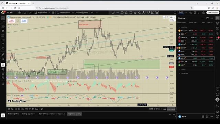The image size is (220, 124).
Task: Open the calendar icon in right sidebar
Action: 217,94
